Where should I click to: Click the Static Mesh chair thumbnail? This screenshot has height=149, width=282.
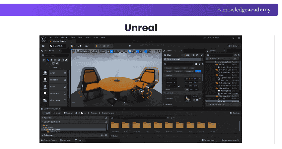(x=188, y=99)
